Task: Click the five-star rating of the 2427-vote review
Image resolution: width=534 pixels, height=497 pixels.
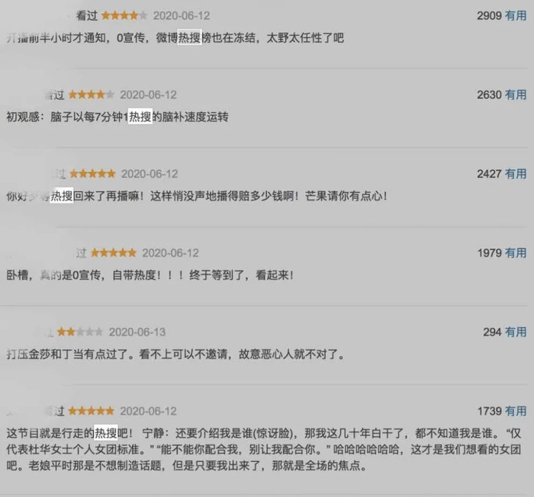Action: [x=92, y=174]
